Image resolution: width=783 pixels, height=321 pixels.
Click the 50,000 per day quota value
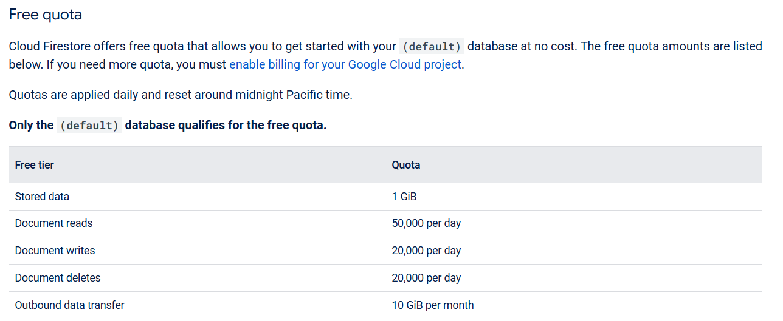(426, 223)
